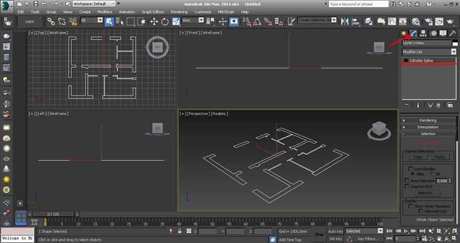Screen dimensions: 460x243
Task: Switch to the Modify command panel tab
Action: (x=413, y=34)
